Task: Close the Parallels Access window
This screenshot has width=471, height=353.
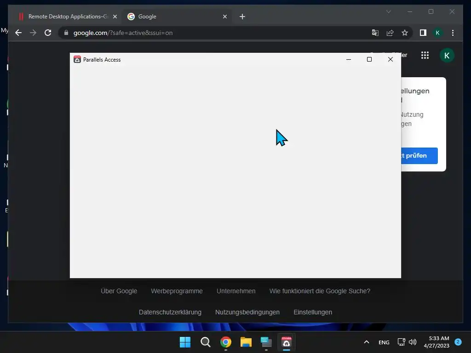Action: coord(390,59)
